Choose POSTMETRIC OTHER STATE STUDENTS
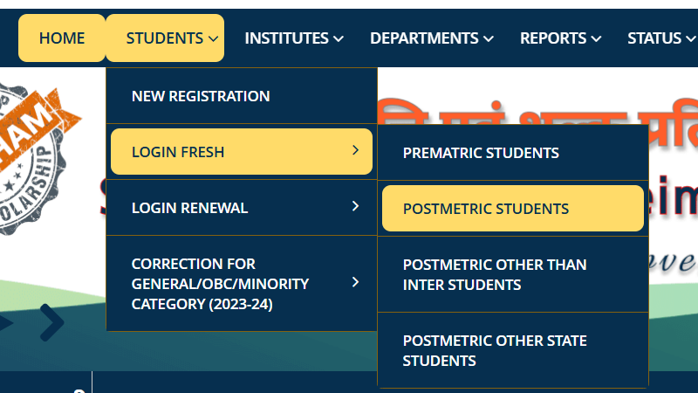This screenshot has width=698, height=393. 495,350
